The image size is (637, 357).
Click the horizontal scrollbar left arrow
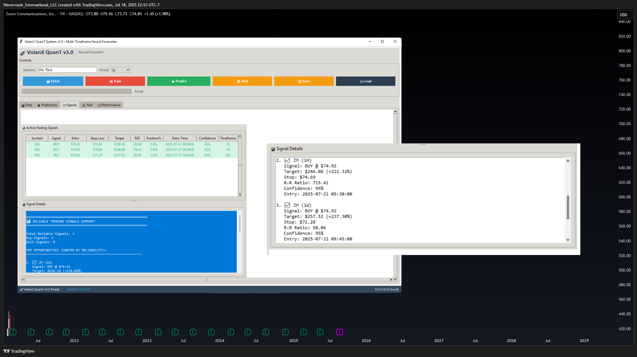(x=23, y=280)
